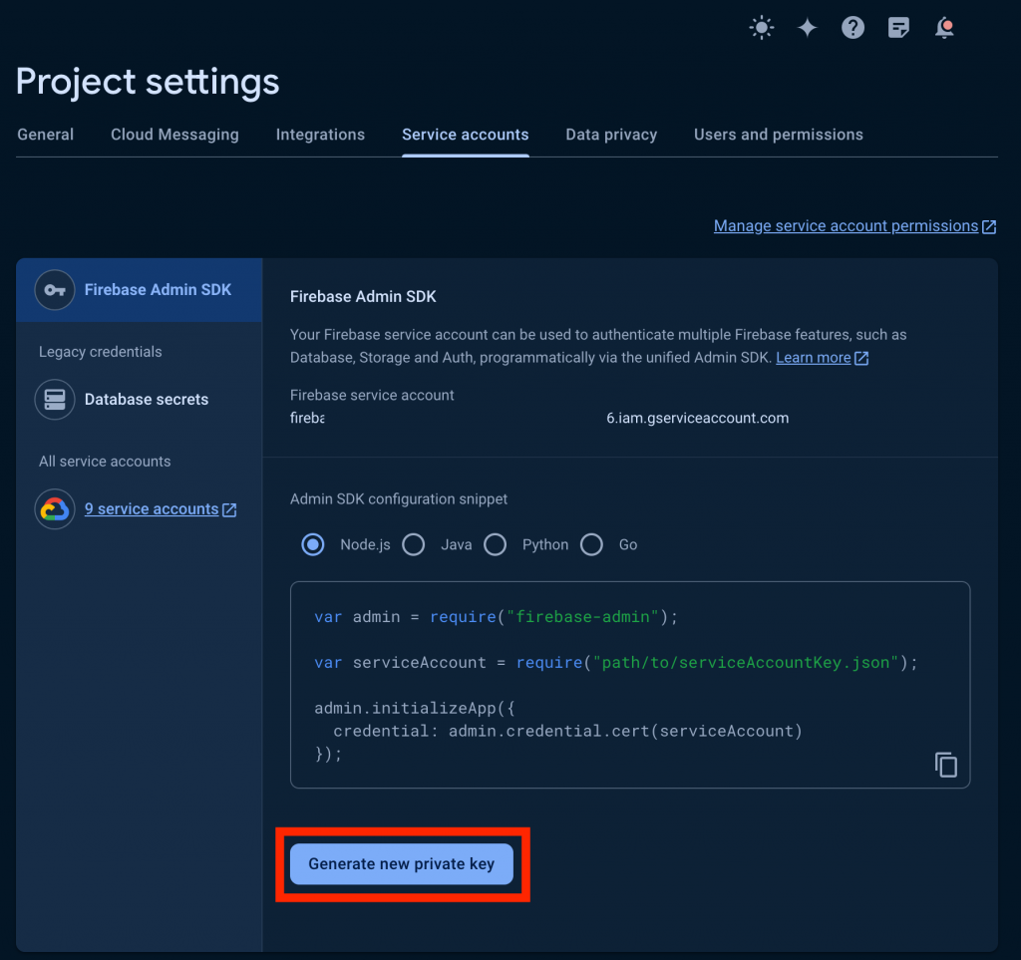Open Manage service account permissions link
The height and width of the screenshot is (960, 1021).
pyautogui.click(x=846, y=226)
